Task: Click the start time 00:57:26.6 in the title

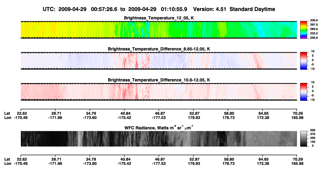Action: [104, 9]
